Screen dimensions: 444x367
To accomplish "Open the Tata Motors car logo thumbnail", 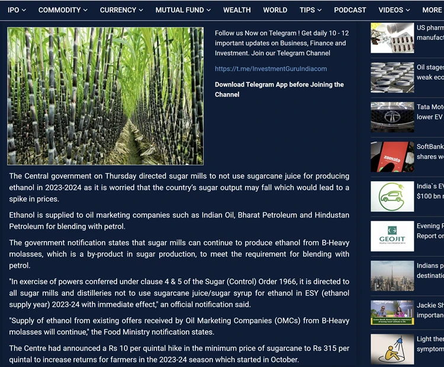I will (x=392, y=117).
